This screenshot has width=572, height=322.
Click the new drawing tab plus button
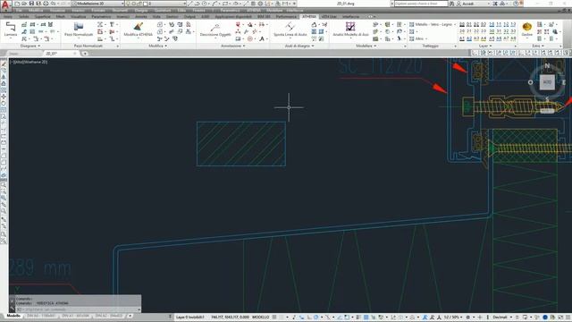85,54
